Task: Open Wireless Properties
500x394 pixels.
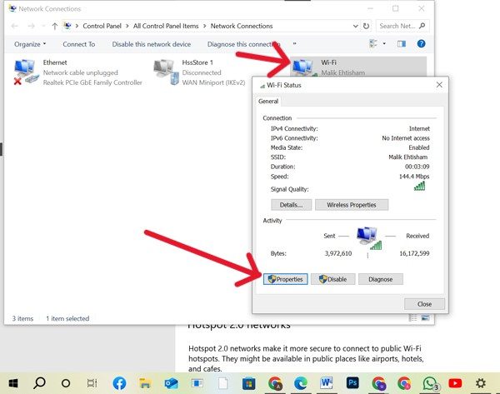Action: (x=352, y=205)
